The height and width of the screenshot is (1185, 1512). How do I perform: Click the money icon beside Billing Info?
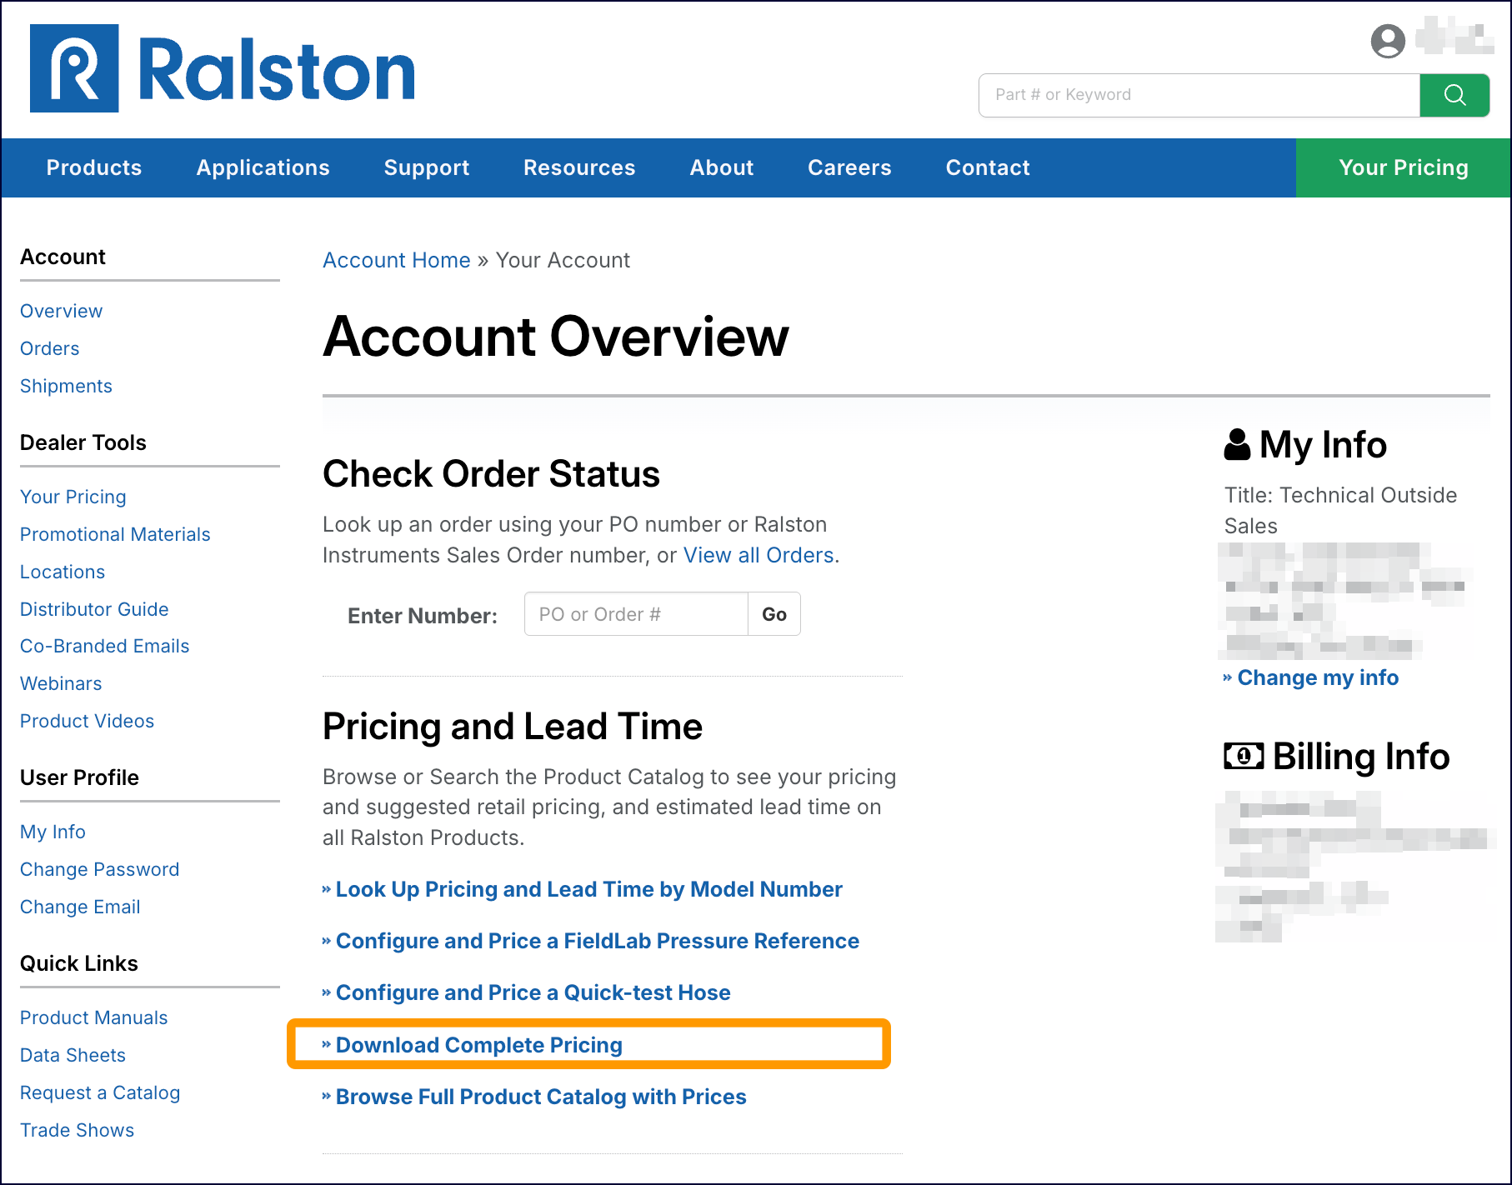(1244, 756)
